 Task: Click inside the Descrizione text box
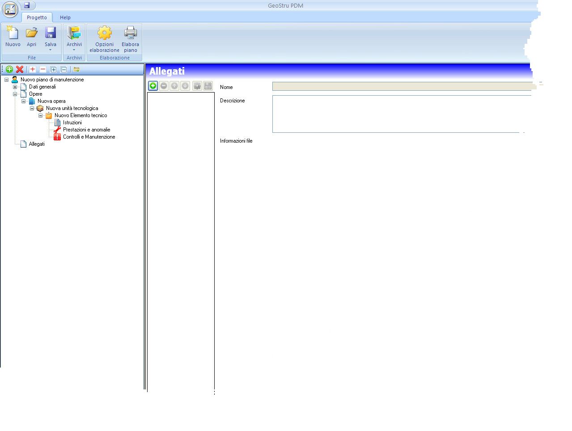(x=402, y=114)
